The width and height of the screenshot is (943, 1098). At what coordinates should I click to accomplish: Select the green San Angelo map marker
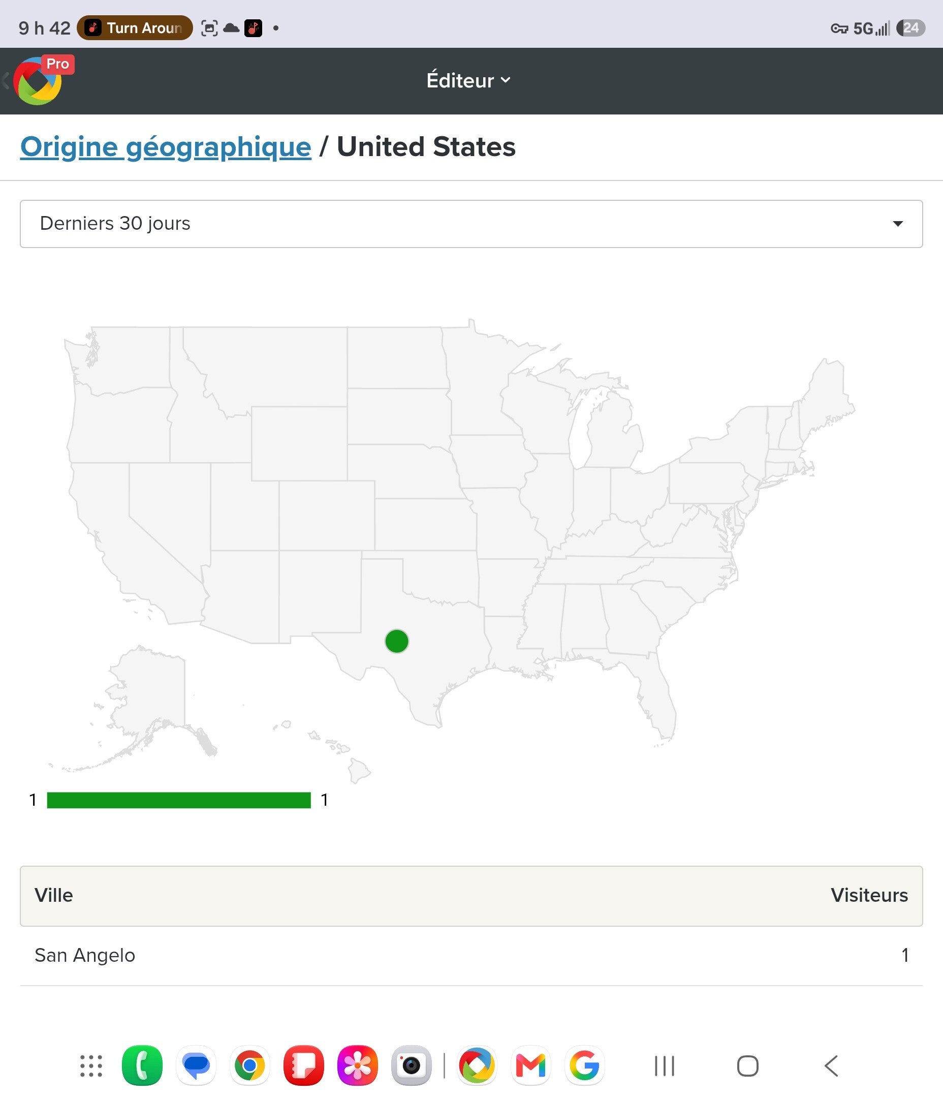396,641
